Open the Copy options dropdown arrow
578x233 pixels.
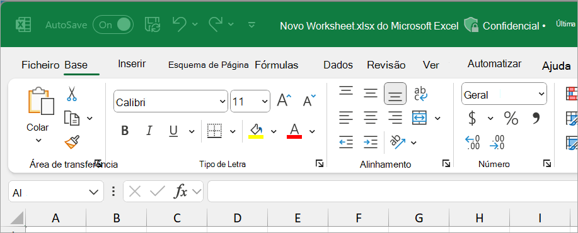pos(90,118)
